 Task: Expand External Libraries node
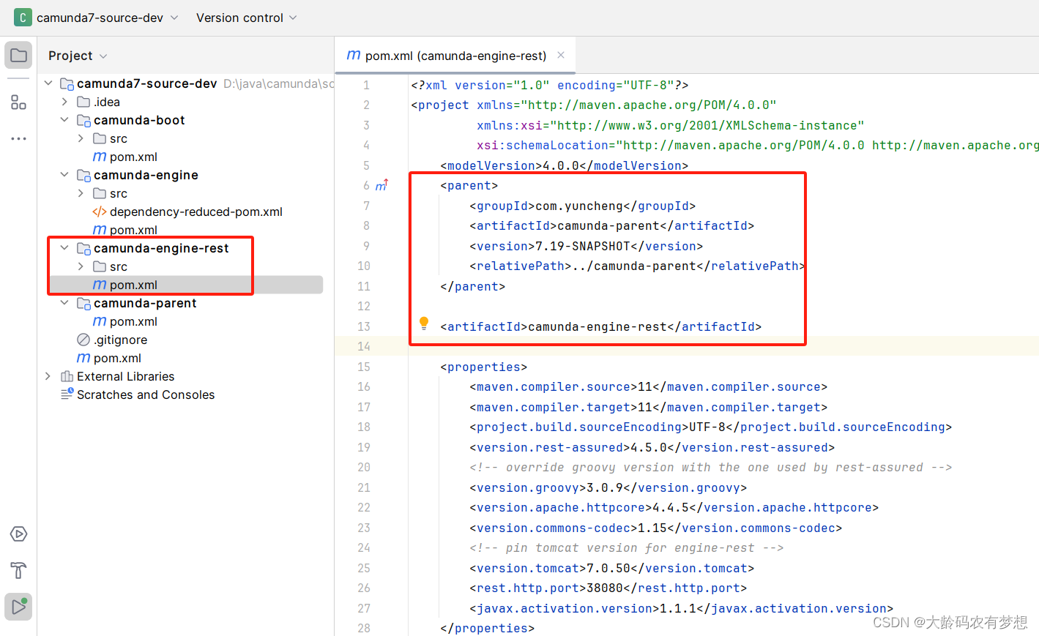pos(48,376)
